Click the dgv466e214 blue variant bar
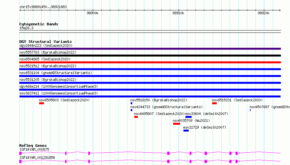Viewport: 290px width, 165px height. pyautogui.click(x=150, y=90)
